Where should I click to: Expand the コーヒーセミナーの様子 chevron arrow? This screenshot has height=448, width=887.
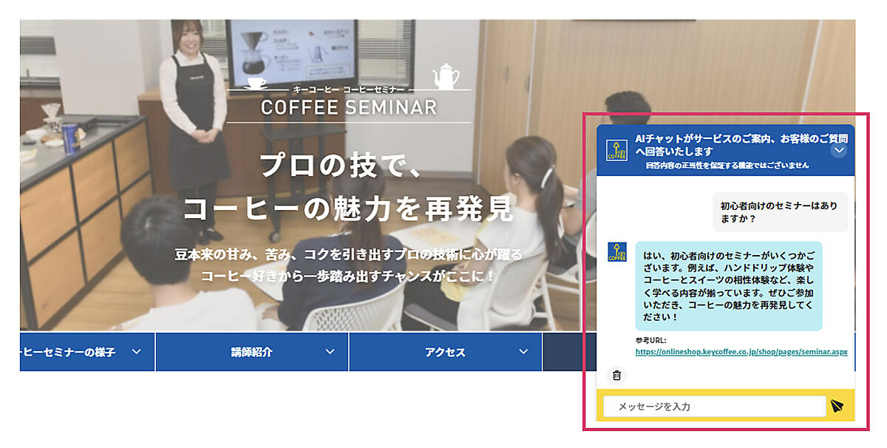[136, 352]
